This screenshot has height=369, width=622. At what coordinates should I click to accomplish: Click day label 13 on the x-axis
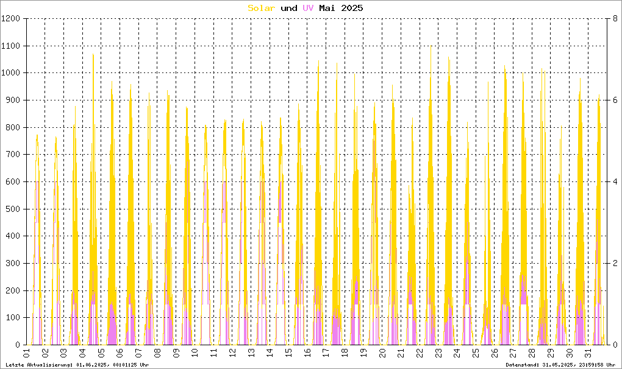(x=251, y=353)
